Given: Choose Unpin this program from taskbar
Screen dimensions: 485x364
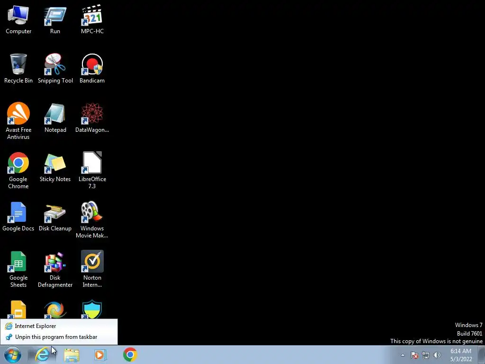Looking at the screenshot, I should (x=59, y=337).
